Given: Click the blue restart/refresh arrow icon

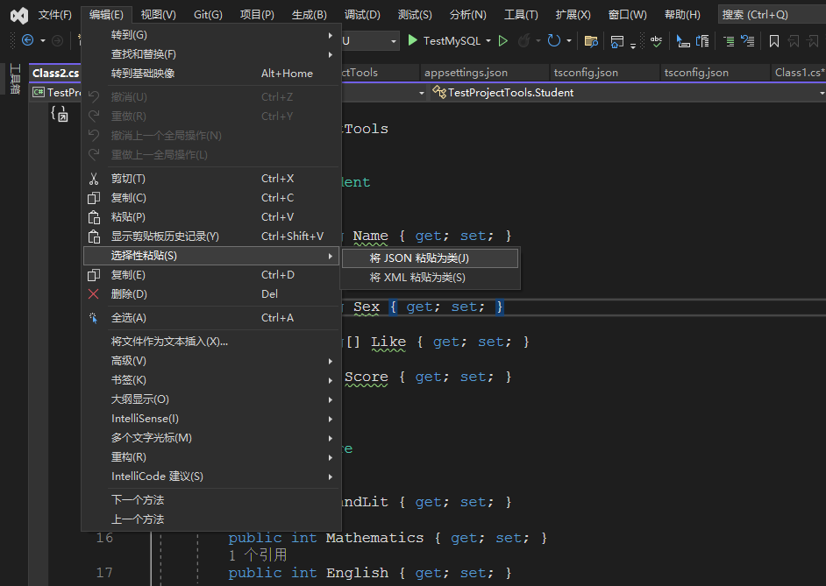Looking at the screenshot, I should point(553,40).
